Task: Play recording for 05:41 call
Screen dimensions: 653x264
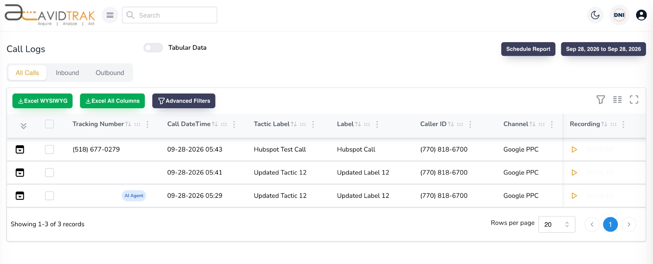Action: click(574, 173)
